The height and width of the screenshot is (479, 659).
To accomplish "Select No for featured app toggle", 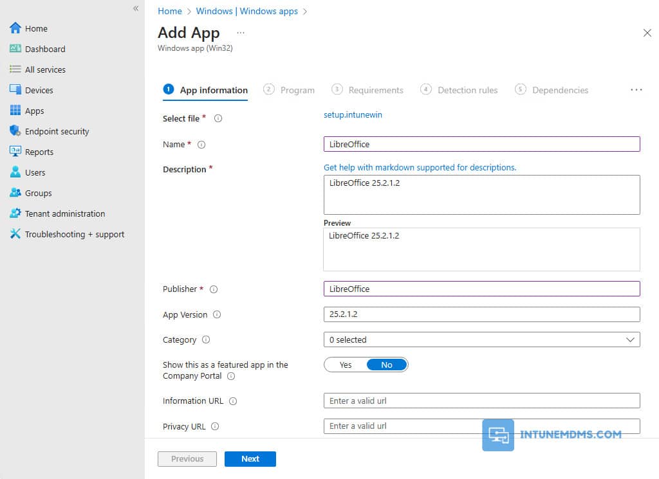I will [x=387, y=365].
